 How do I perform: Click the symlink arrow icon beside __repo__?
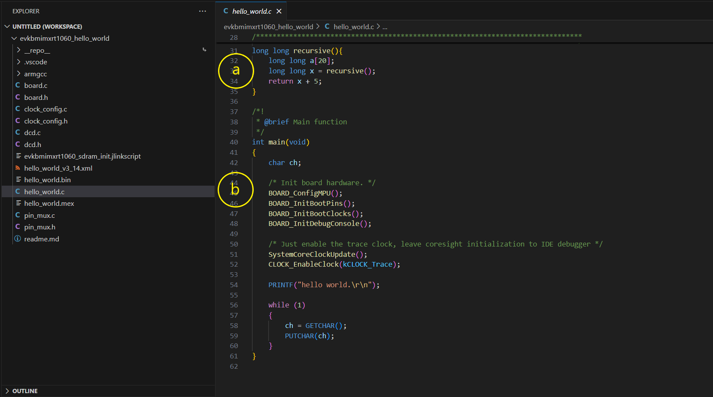point(203,50)
